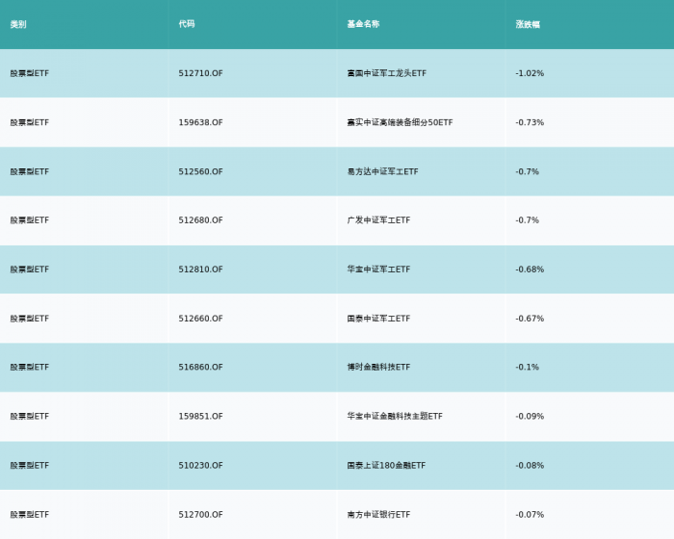Viewport: 674px width, 539px height.
Task: Click 股票型ETF in the 512680.OF row
Action: (30, 220)
